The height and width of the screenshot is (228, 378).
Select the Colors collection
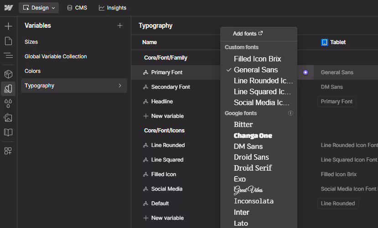(32, 71)
